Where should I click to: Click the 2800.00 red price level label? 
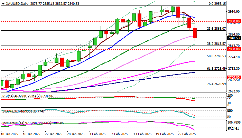tap(234, 49)
